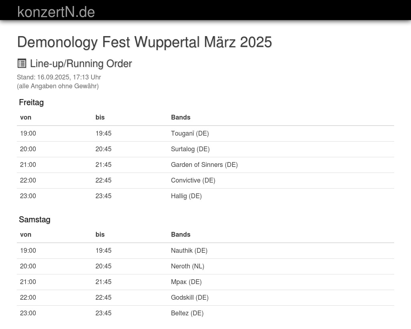Click the Мрак (DE) band row
The image size is (411, 329).
(x=186, y=282)
